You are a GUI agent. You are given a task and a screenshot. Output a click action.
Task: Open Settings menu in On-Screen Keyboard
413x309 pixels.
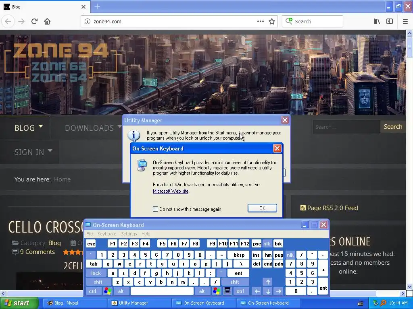click(x=129, y=234)
